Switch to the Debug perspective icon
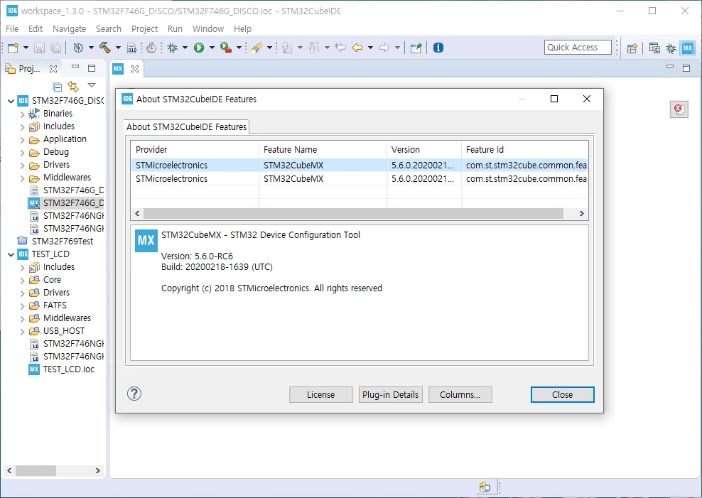The width and height of the screenshot is (702, 498). [671, 48]
